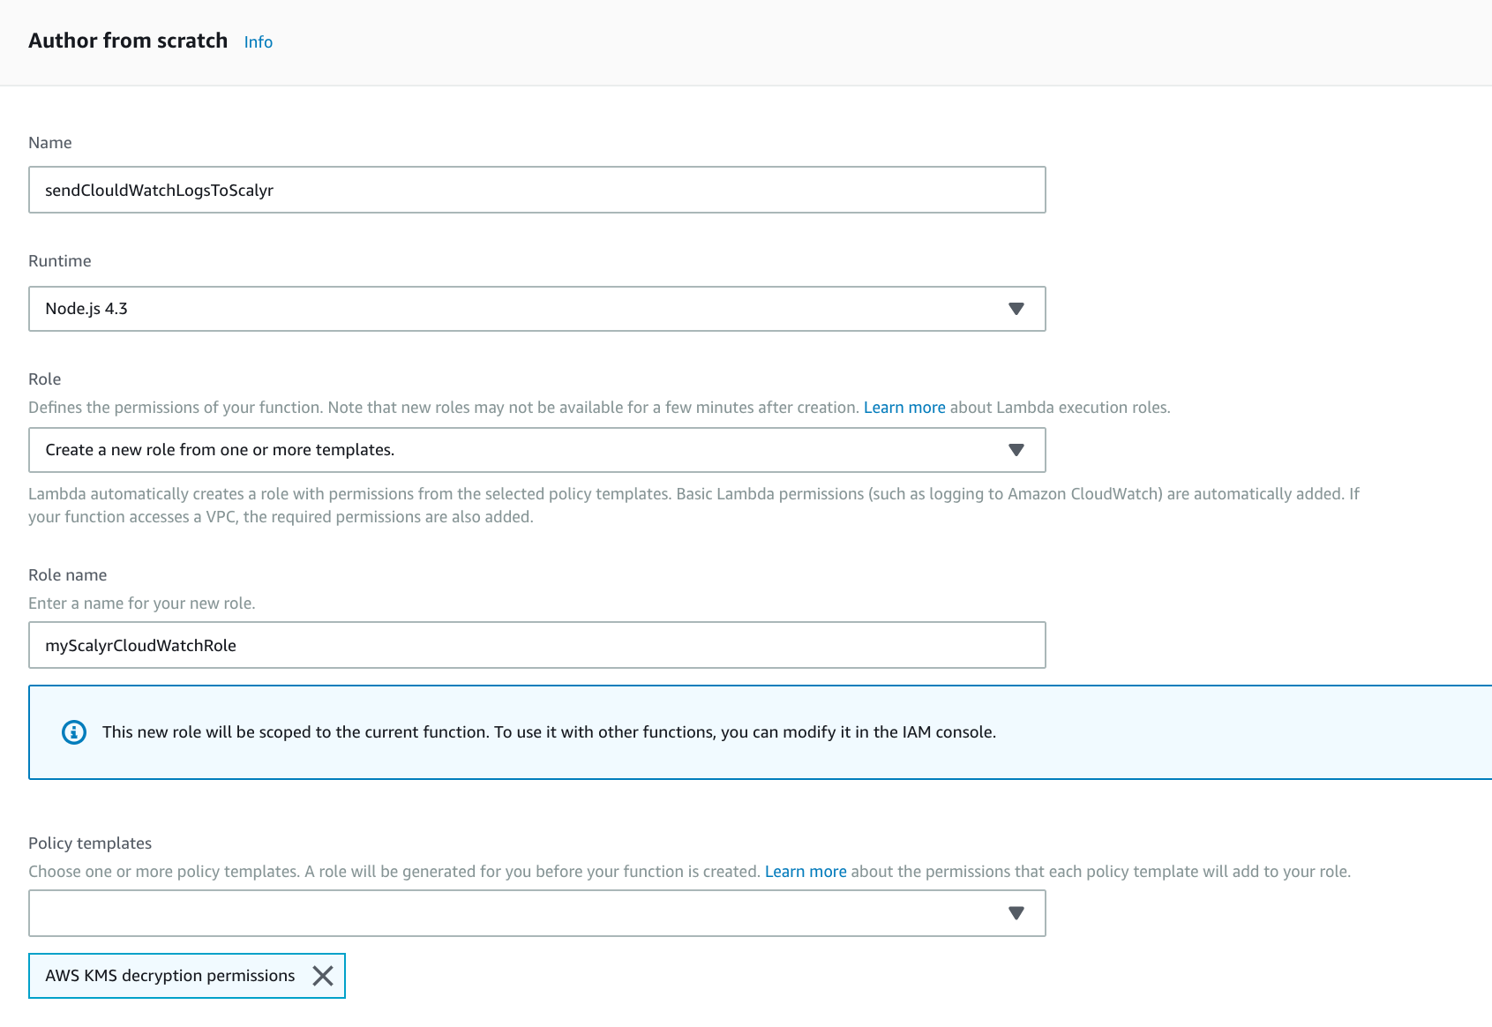Click the Policy templates label
This screenshot has width=1492, height=1027.
pyautogui.click(x=90, y=843)
